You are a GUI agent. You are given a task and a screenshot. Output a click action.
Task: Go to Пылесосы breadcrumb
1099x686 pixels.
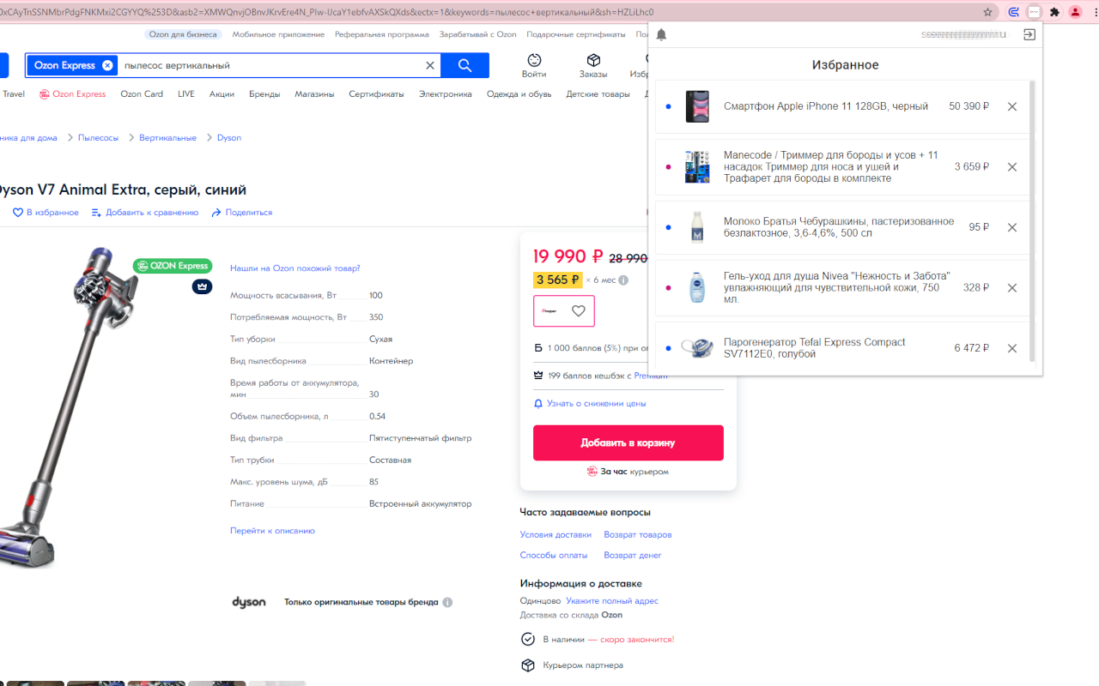click(98, 137)
